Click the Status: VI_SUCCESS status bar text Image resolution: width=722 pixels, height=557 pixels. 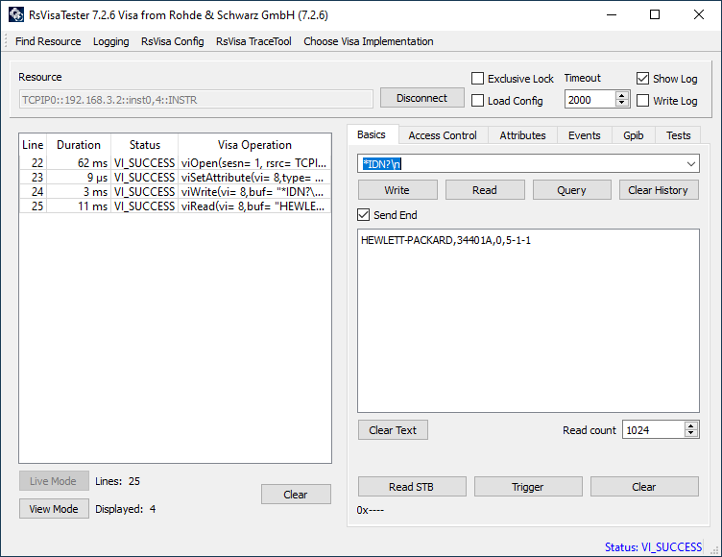click(x=653, y=546)
